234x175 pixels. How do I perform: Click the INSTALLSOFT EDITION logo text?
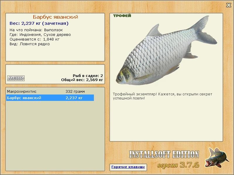164,154
